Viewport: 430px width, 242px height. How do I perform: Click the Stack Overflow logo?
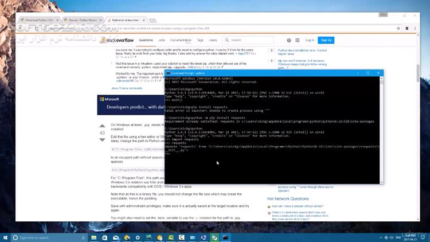[117, 40]
